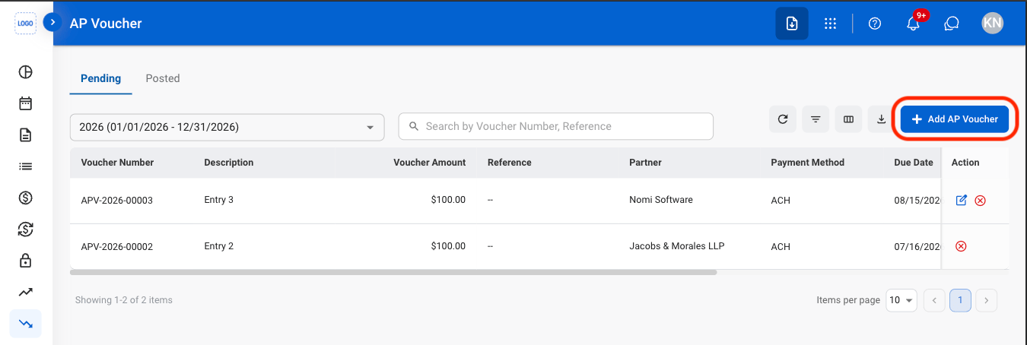Click the Payment Method column header
Image resolution: width=1027 pixels, height=345 pixels.
click(807, 163)
